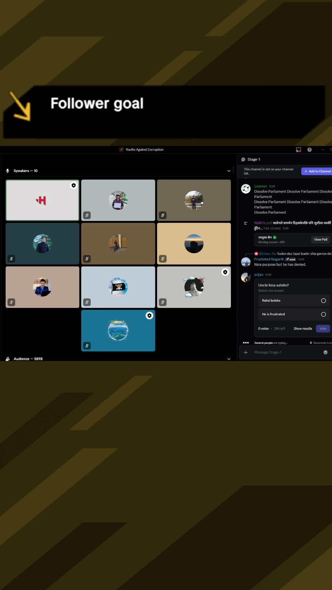Click the moderator badge on H speaker tile
The width and height of the screenshot is (332, 590).
pyautogui.click(x=73, y=185)
